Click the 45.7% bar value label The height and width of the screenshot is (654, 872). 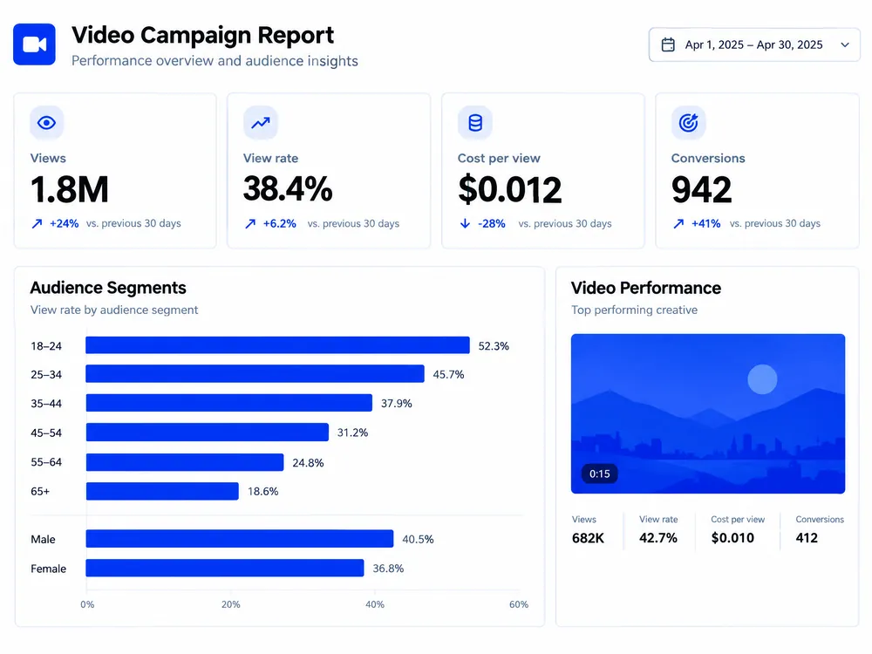448,374
